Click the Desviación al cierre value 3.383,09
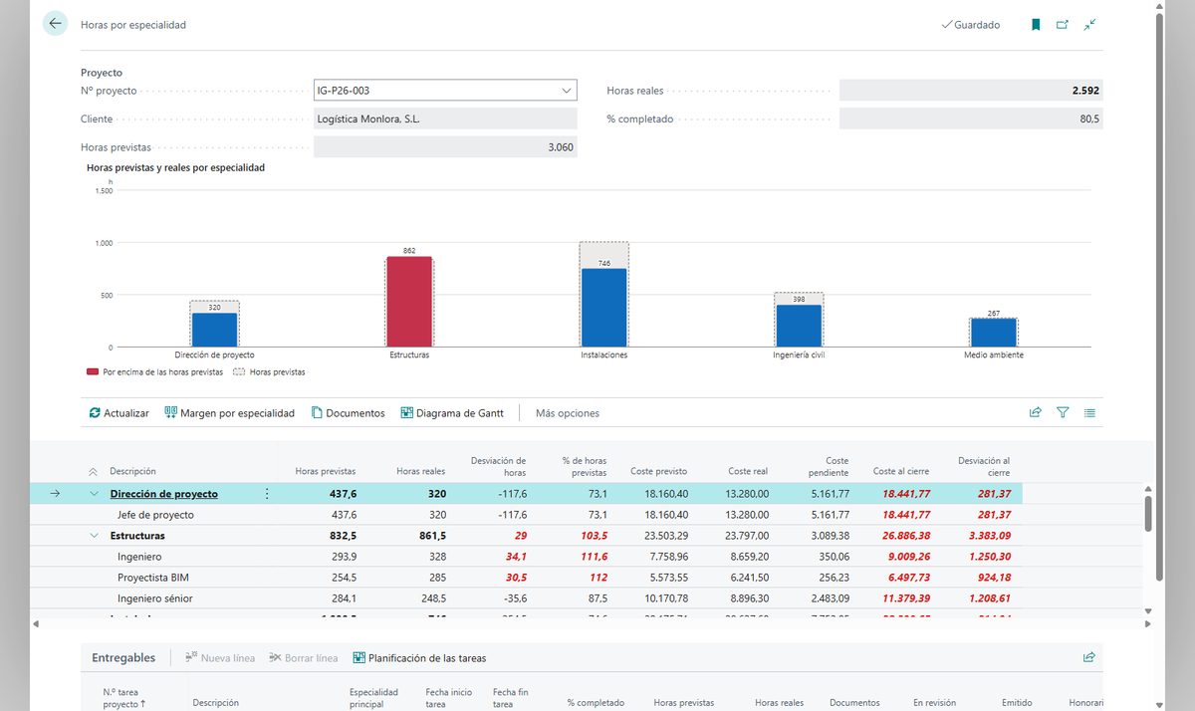The height and width of the screenshot is (711, 1195). pos(986,536)
